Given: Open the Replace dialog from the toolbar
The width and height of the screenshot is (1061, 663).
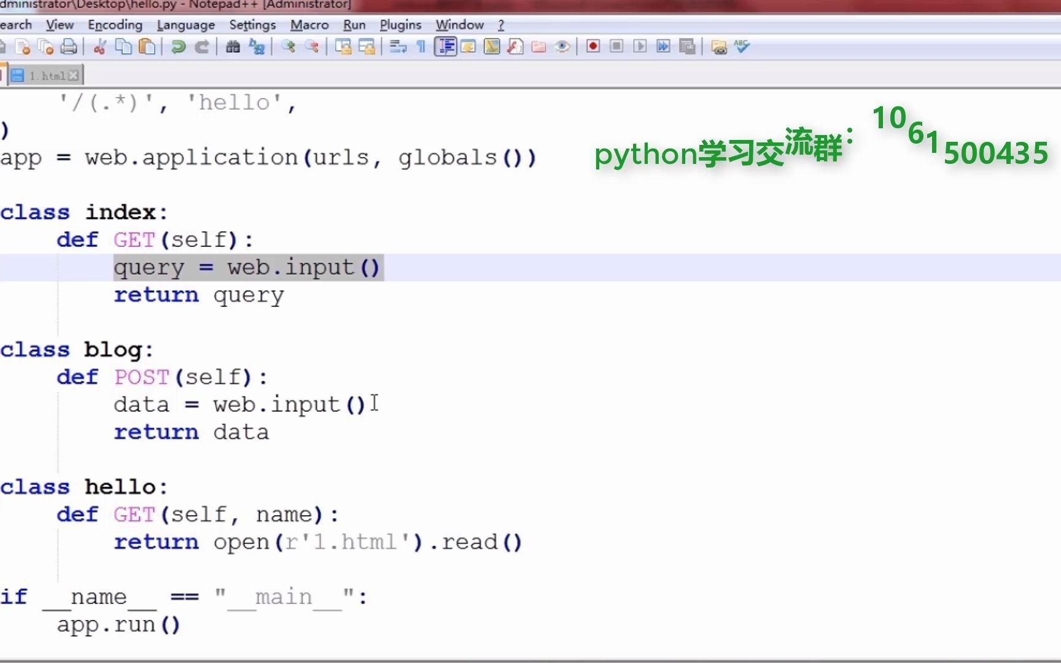Looking at the screenshot, I should [x=257, y=46].
